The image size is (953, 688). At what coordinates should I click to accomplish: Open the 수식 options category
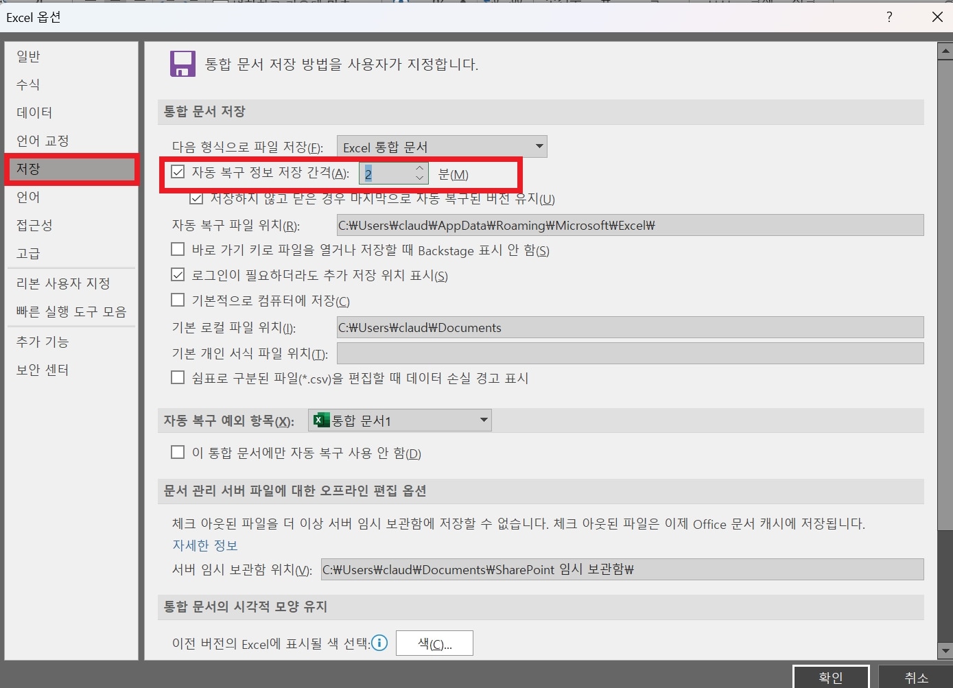click(28, 84)
